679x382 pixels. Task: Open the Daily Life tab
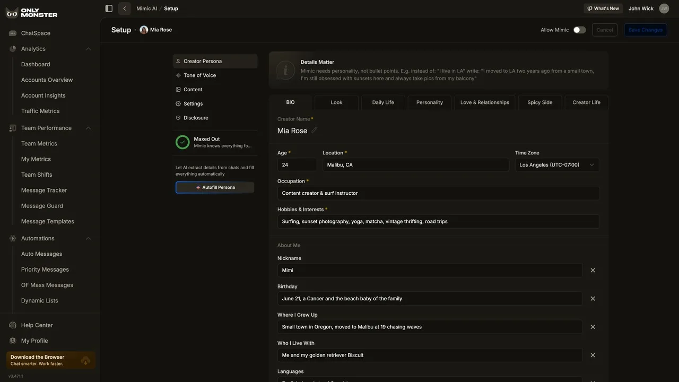tap(383, 102)
